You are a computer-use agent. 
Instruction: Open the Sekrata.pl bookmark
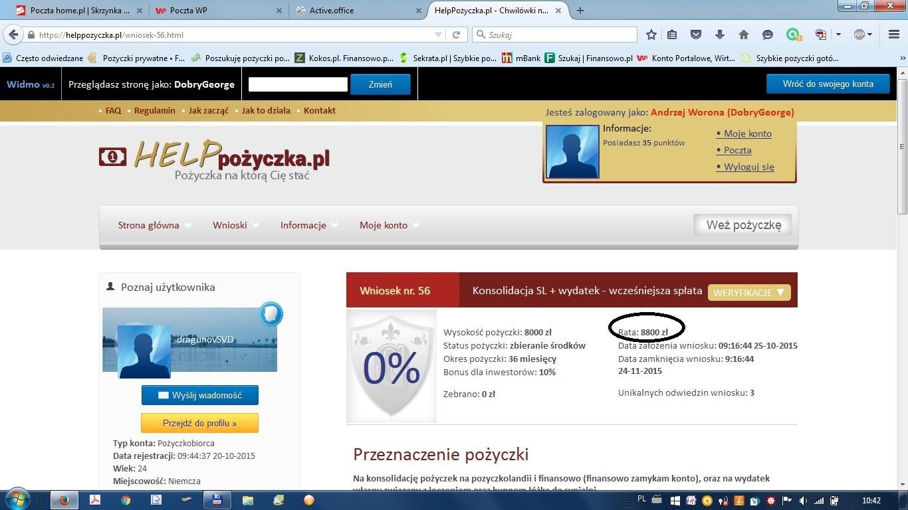(x=447, y=58)
